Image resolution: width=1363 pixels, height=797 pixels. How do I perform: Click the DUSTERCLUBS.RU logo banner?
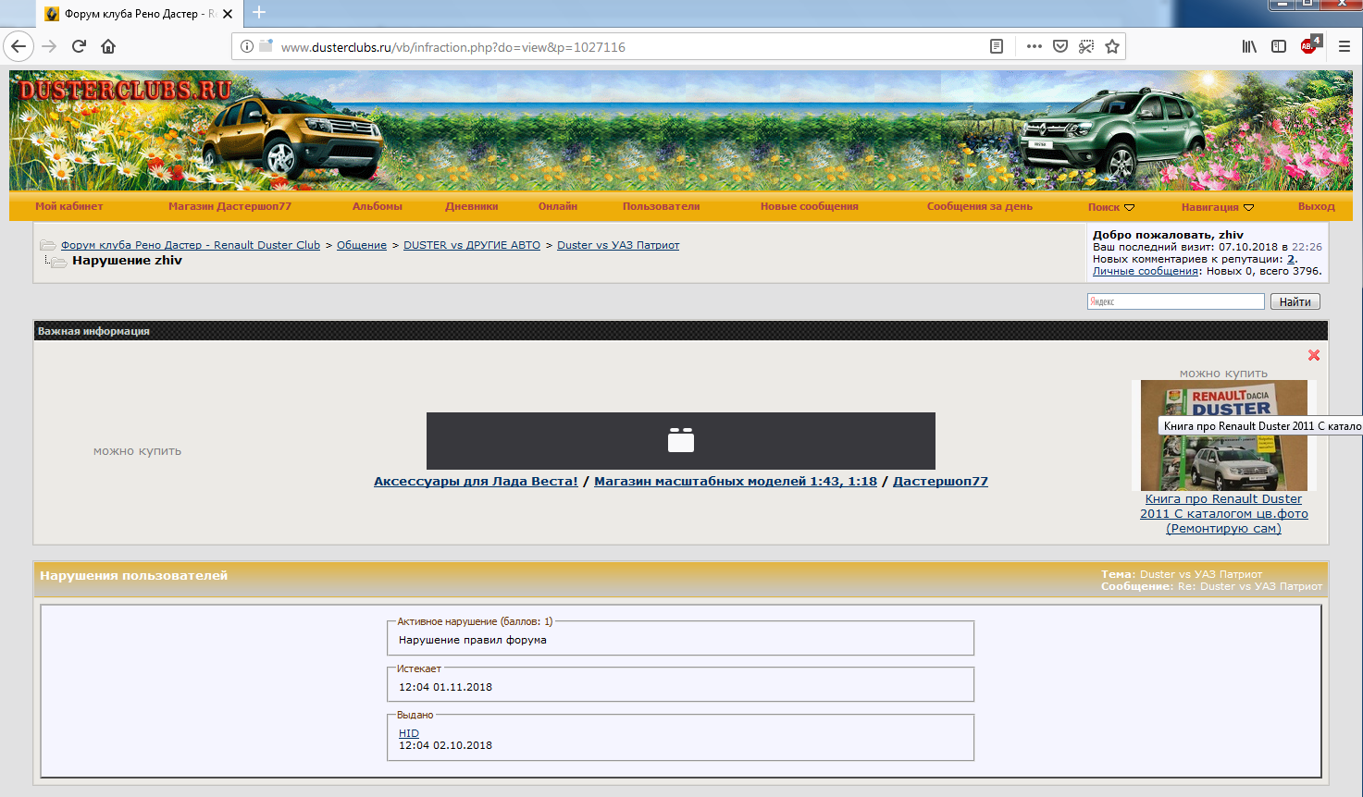coord(125,90)
